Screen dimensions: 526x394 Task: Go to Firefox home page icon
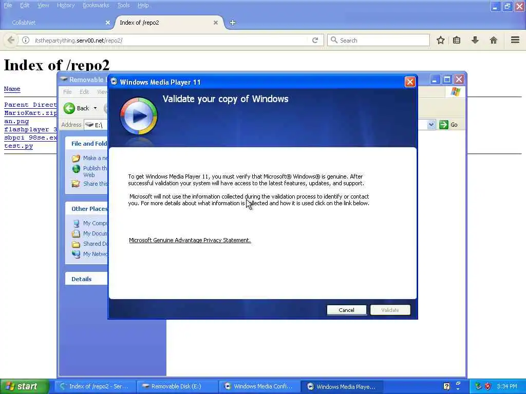click(x=494, y=40)
